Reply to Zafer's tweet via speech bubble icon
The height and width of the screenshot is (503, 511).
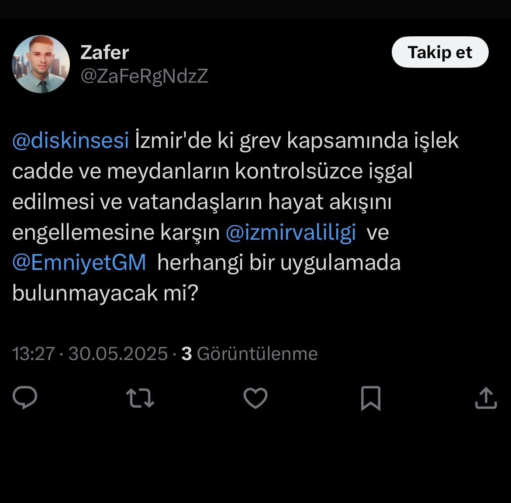[25, 397]
